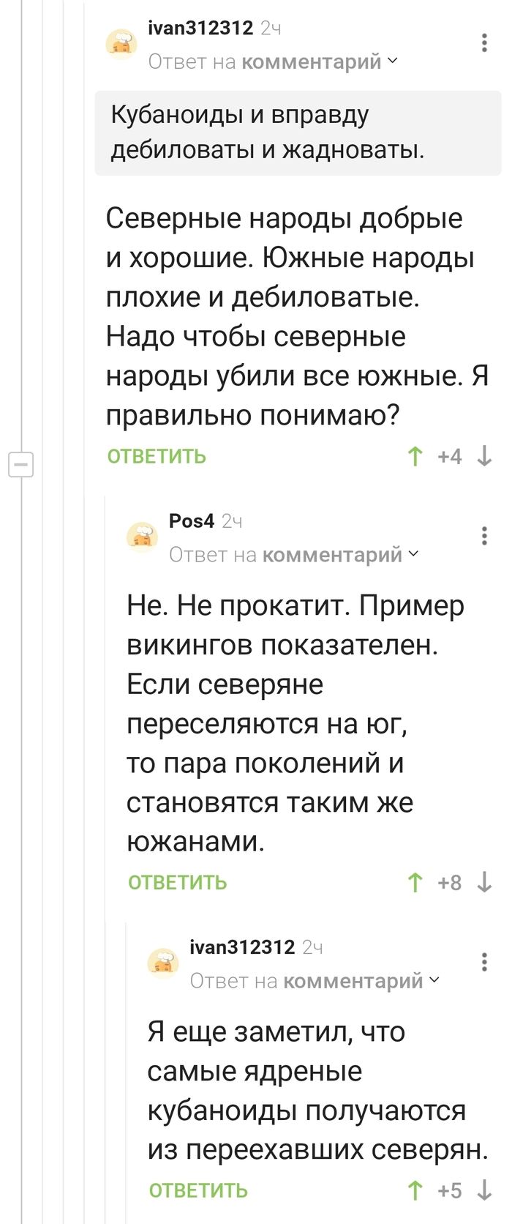The width and height of the screenshot is (512, 1224).
Task: Click ОТВЕТИТЬ under the first comment
Action: (x=157, y=456)
